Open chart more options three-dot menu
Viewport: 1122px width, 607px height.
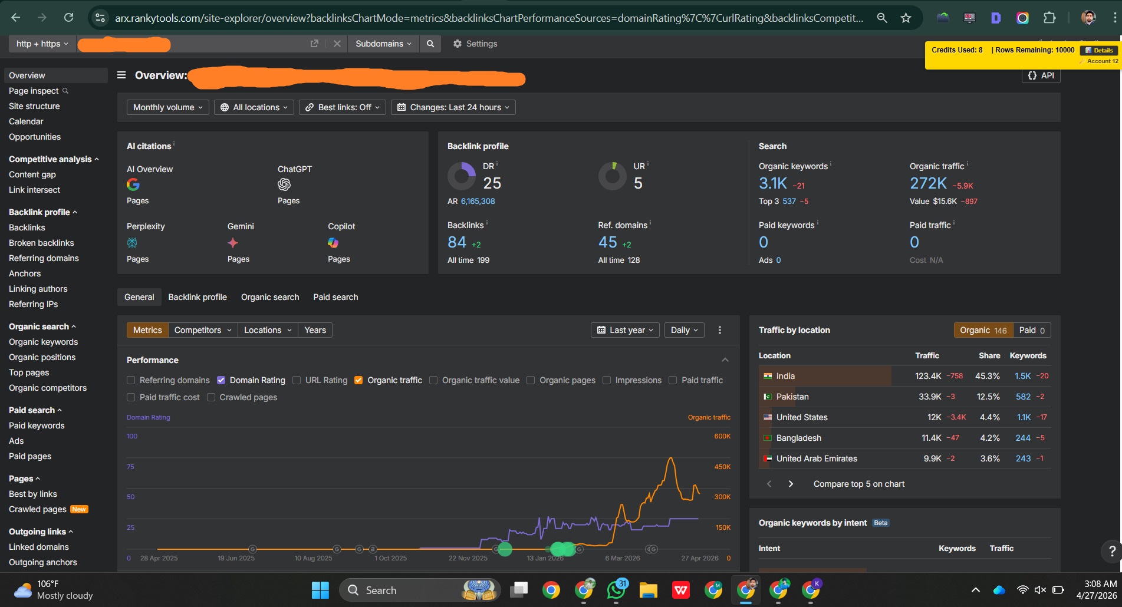point(719,330)
